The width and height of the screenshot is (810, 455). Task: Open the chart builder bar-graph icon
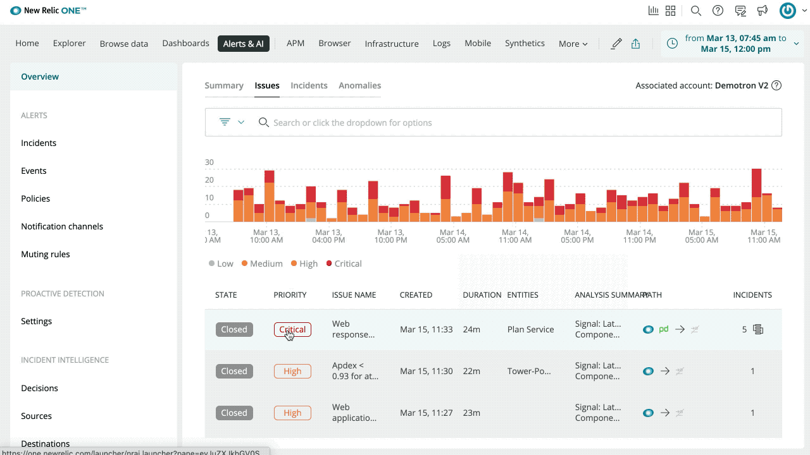[x=653, y=11]
